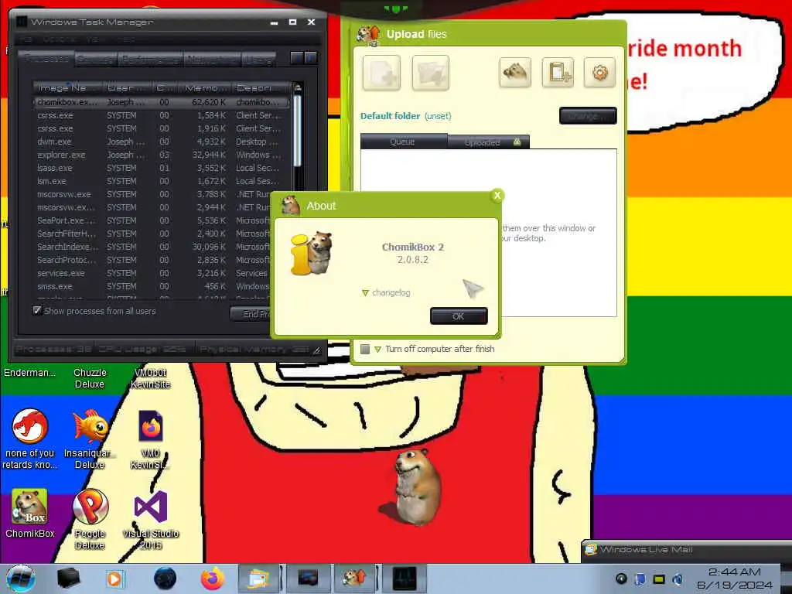Expand the changelog triangle in About dialog

[x=365, y=293]
